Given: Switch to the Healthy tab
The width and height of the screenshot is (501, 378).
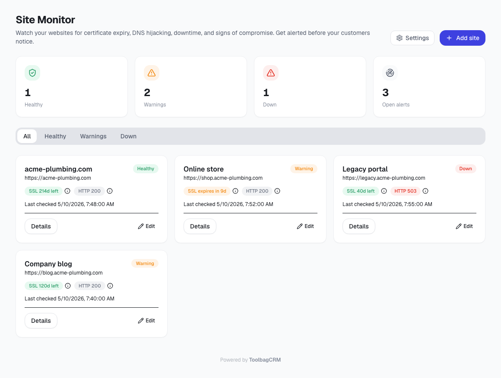Looking at the screenshot, I should point(55,136).
